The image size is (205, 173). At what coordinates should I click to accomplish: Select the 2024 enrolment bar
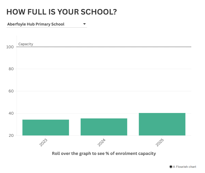(104, 127)
